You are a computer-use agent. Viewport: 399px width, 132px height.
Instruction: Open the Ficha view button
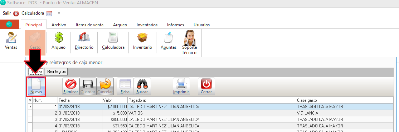tap(125, 86)
